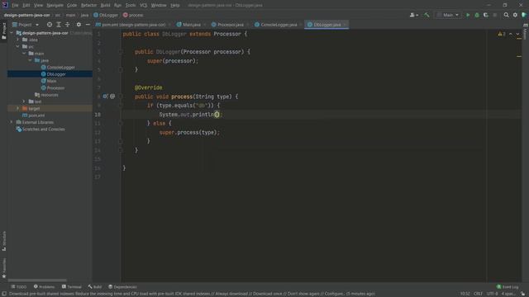Open IDE settings gear in toolbar

pos(515,15)
